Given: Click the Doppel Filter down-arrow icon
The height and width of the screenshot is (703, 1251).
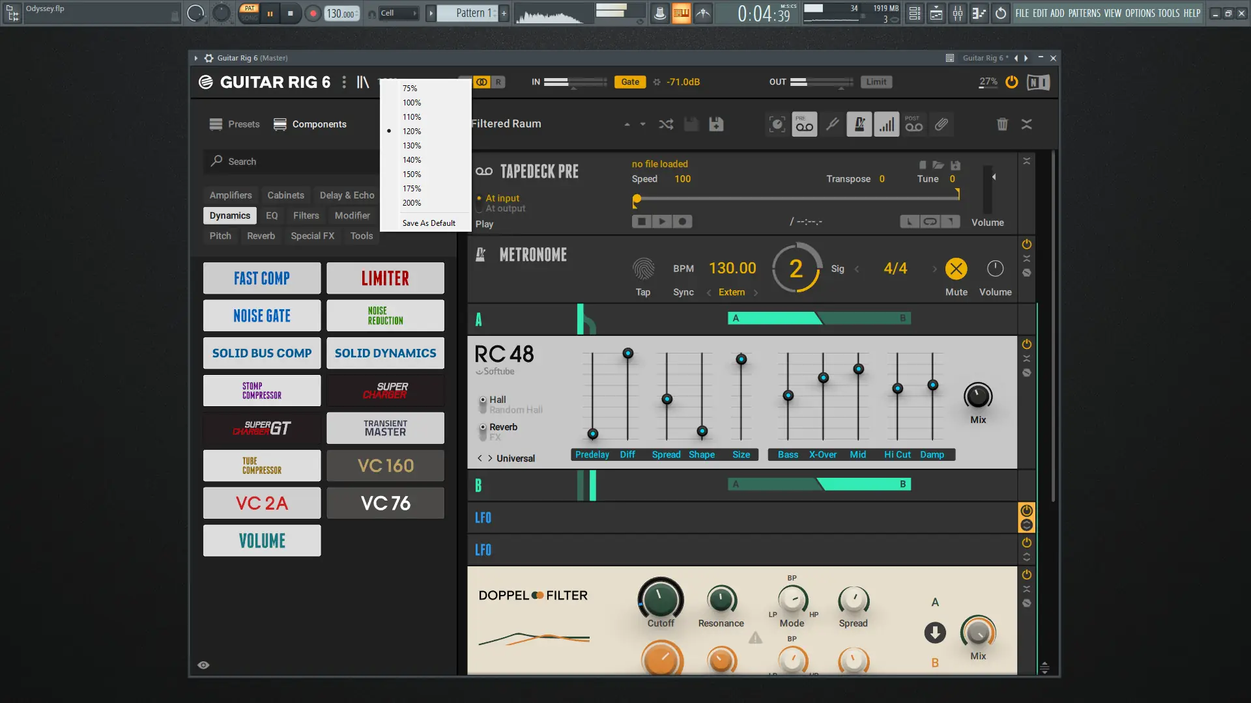Looking at the screenshot, I should tap(935, 633).
